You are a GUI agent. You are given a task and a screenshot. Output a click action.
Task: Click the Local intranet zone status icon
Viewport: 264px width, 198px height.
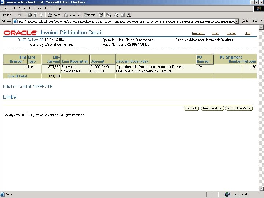point(227,194)
